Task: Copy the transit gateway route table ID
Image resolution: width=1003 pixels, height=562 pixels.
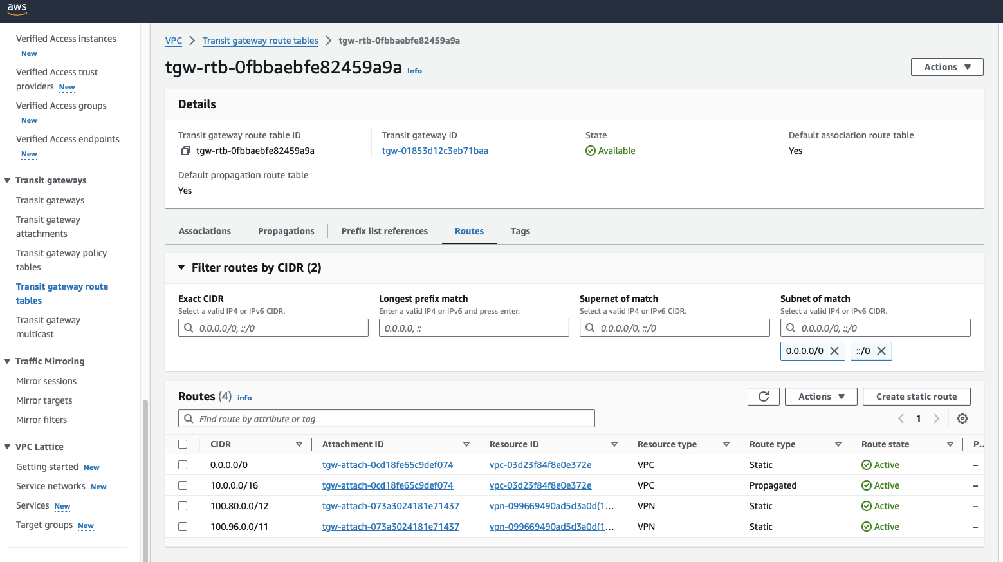Action: 185,151
